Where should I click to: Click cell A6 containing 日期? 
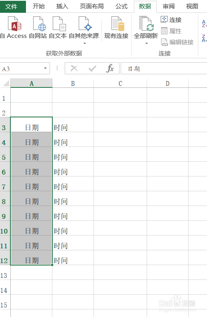(x=31, y=169)
